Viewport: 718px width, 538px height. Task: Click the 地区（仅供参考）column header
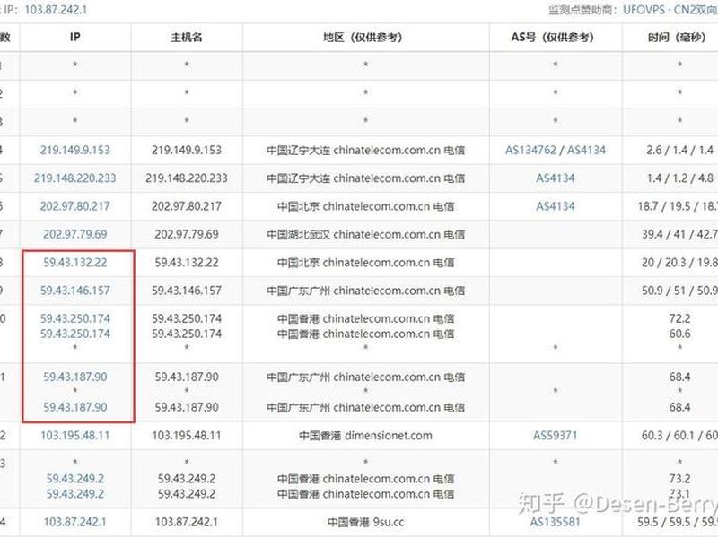click(365, 37)
